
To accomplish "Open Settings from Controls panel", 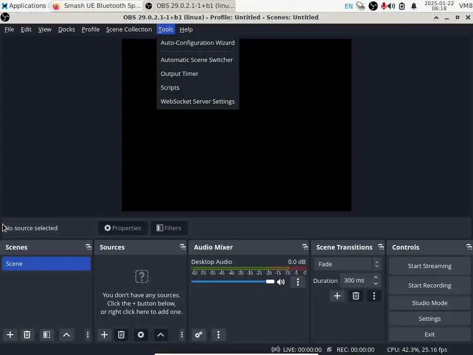I will [x=430, y=318].
